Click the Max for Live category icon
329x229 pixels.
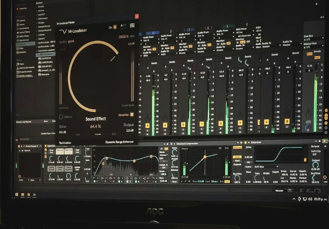coord(18,40)
